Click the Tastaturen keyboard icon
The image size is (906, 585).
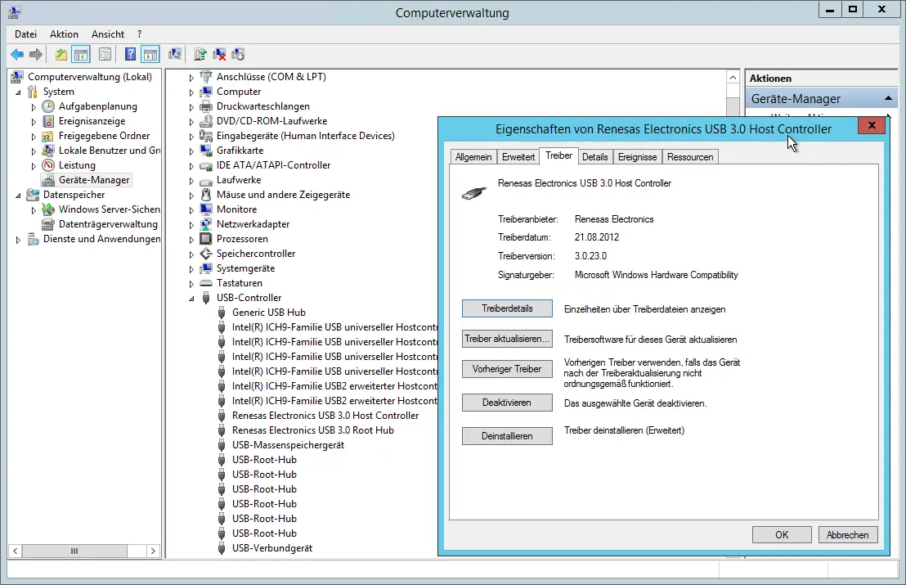pos(206,283)
